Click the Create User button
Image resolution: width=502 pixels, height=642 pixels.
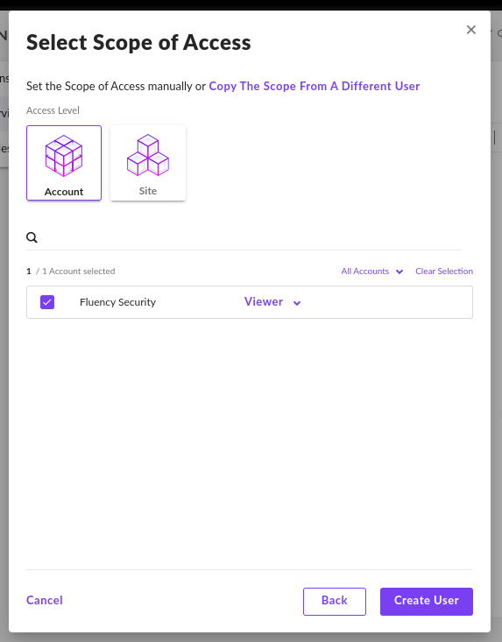427,602
